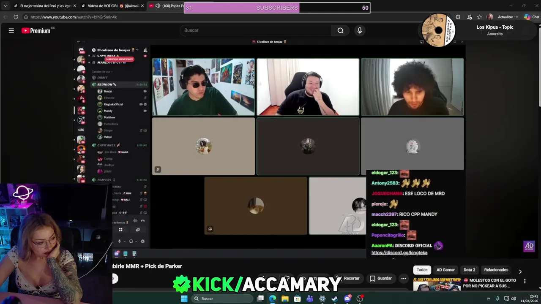Click the sunglasses man webcam tile

203,87
